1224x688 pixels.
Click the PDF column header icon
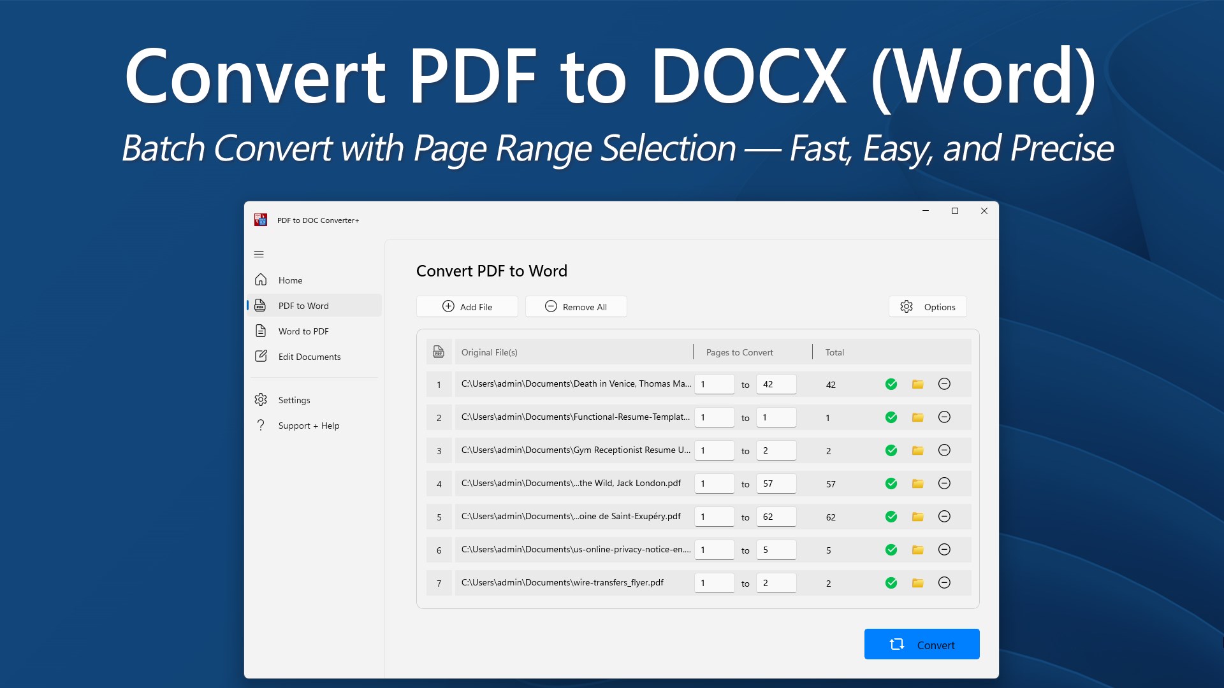tap(439, 352)
